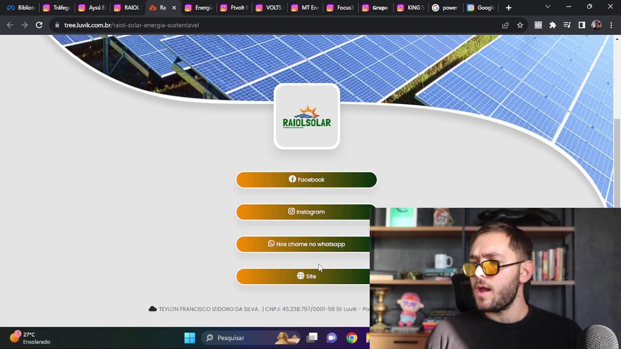Expand the tab search dropdown chevron
Image resolution: width=621 pixels, height=349 pixels.
click(548, 7)
